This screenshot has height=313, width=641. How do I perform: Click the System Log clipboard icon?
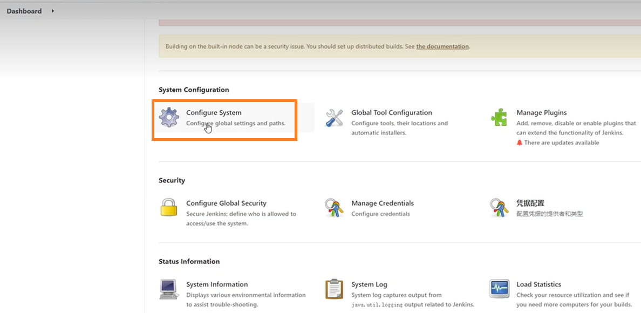[x=335, y=289]
